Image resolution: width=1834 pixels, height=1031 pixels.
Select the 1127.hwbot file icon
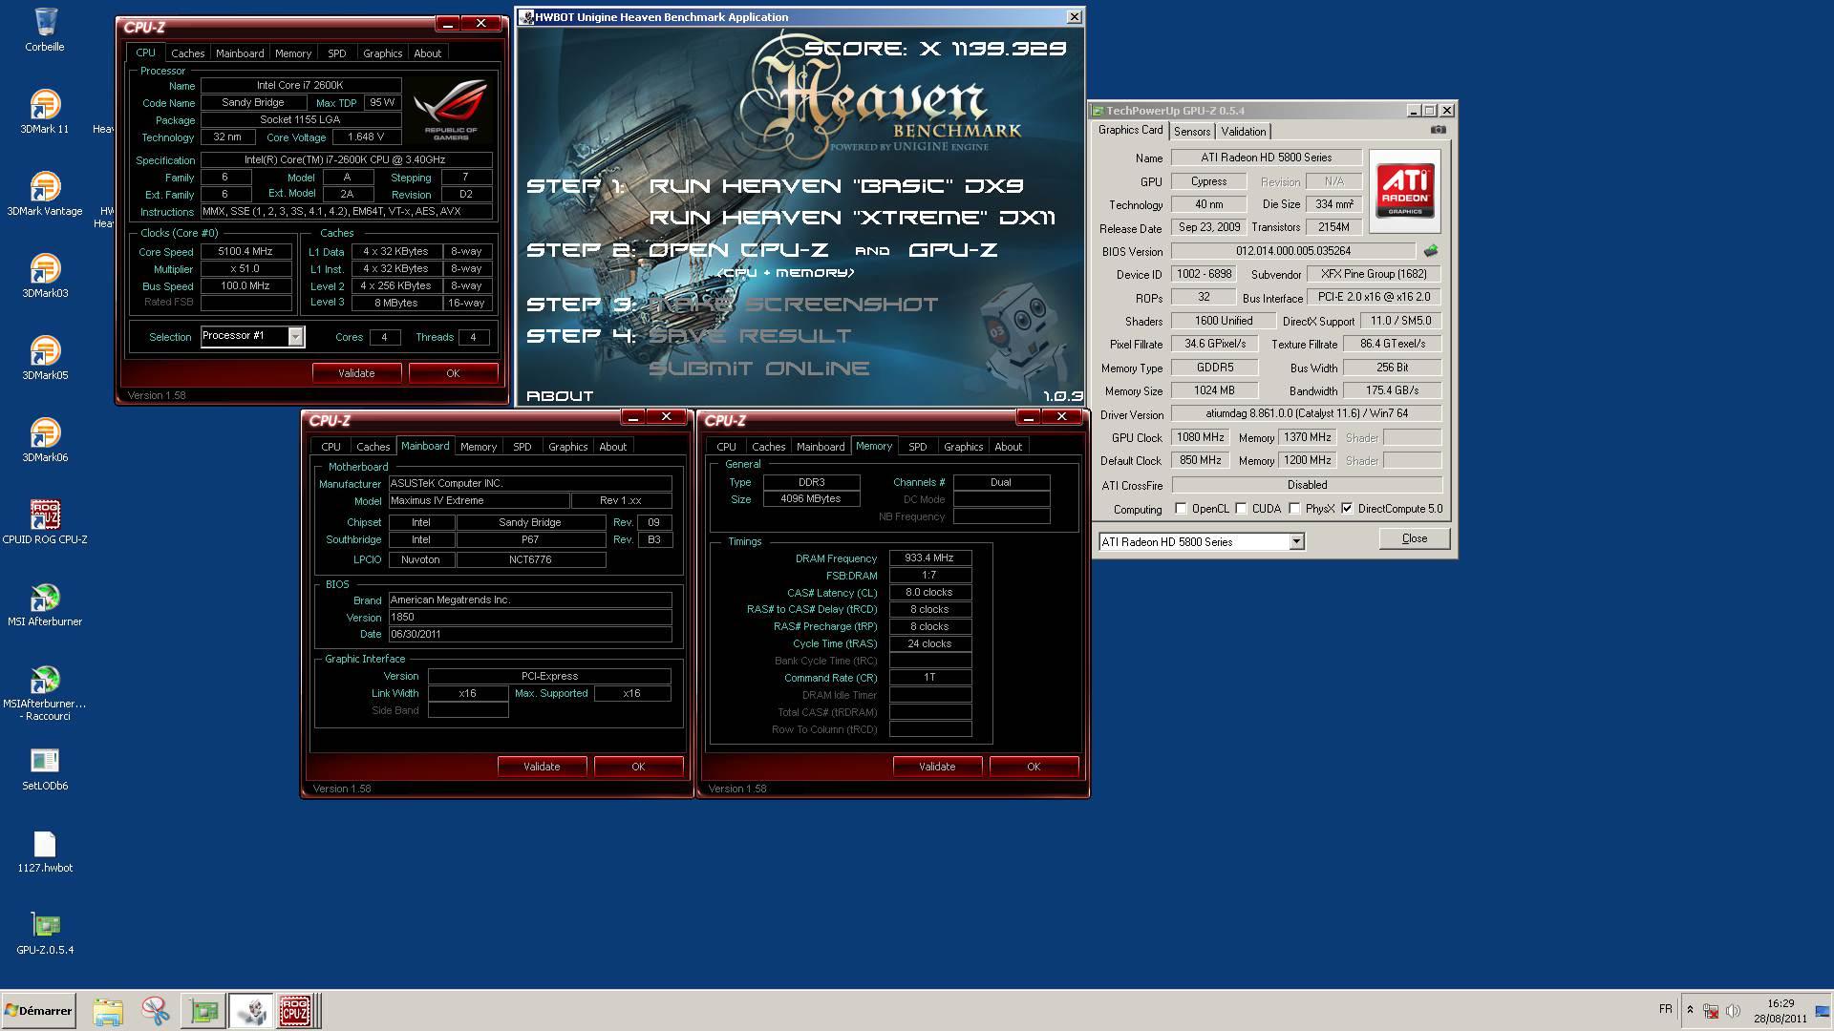(x=44, y=850)
